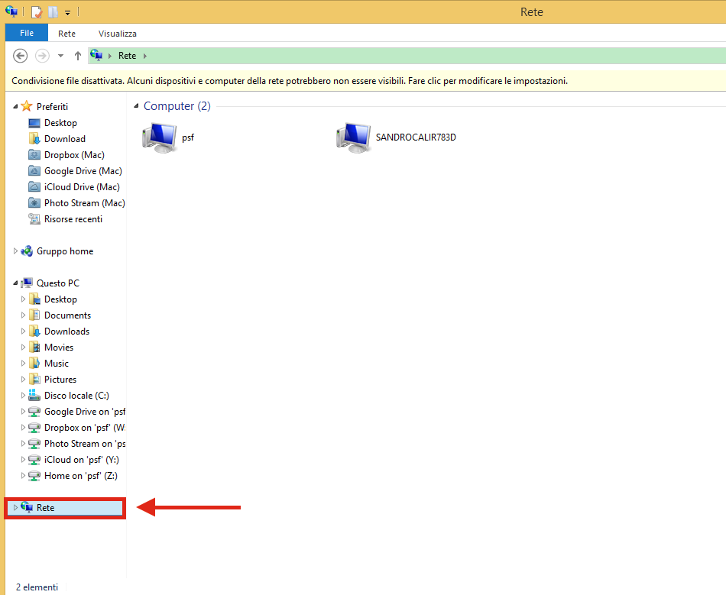Collapse the Computer (2) group header

[136, 106]
